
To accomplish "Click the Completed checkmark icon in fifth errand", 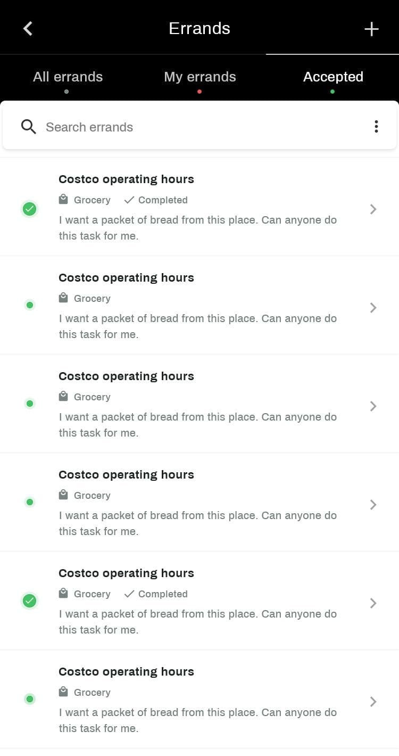I will pos(129,594).
